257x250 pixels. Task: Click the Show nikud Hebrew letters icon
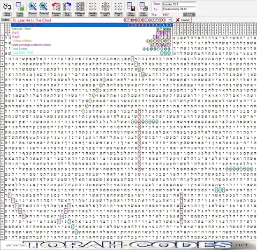click(x=7, y=7)
